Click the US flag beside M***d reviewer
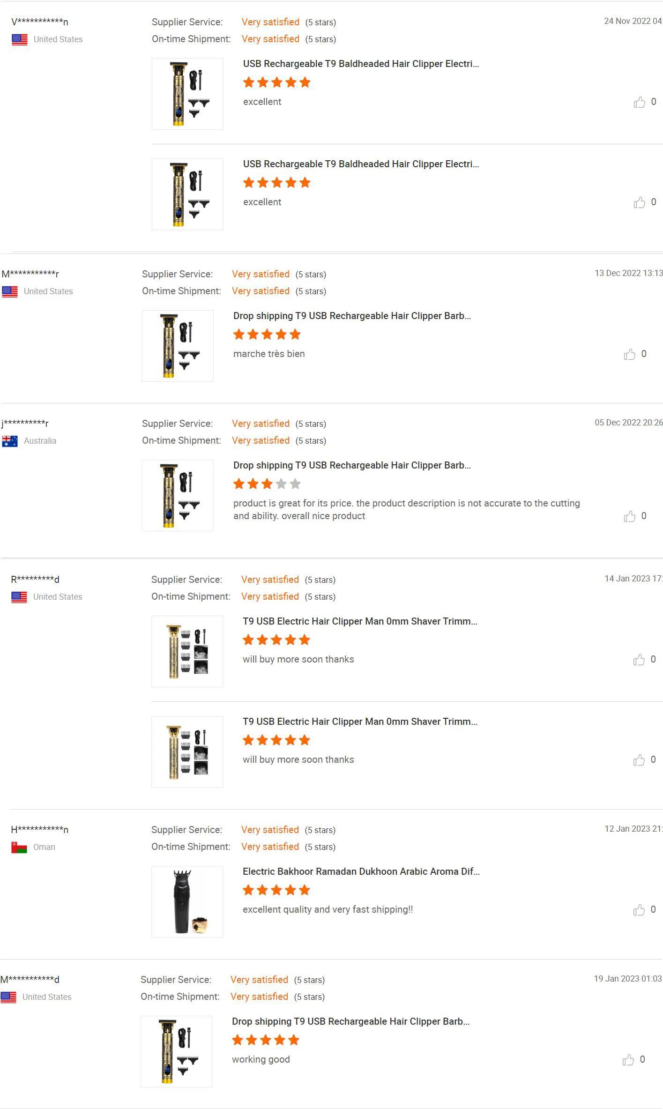The height and width of the screenshot is (1109, 663). 8,997
